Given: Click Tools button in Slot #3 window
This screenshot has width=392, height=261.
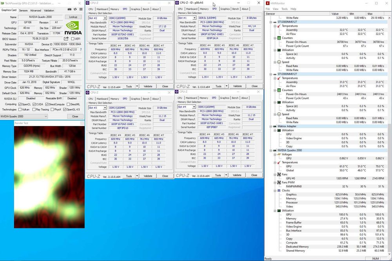Looking at the screenshot, I should pyautogui.click(x=129, y=176).
